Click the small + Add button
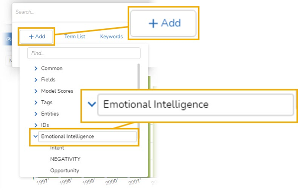This screenshot has height=190, width=298. point(36,36)
